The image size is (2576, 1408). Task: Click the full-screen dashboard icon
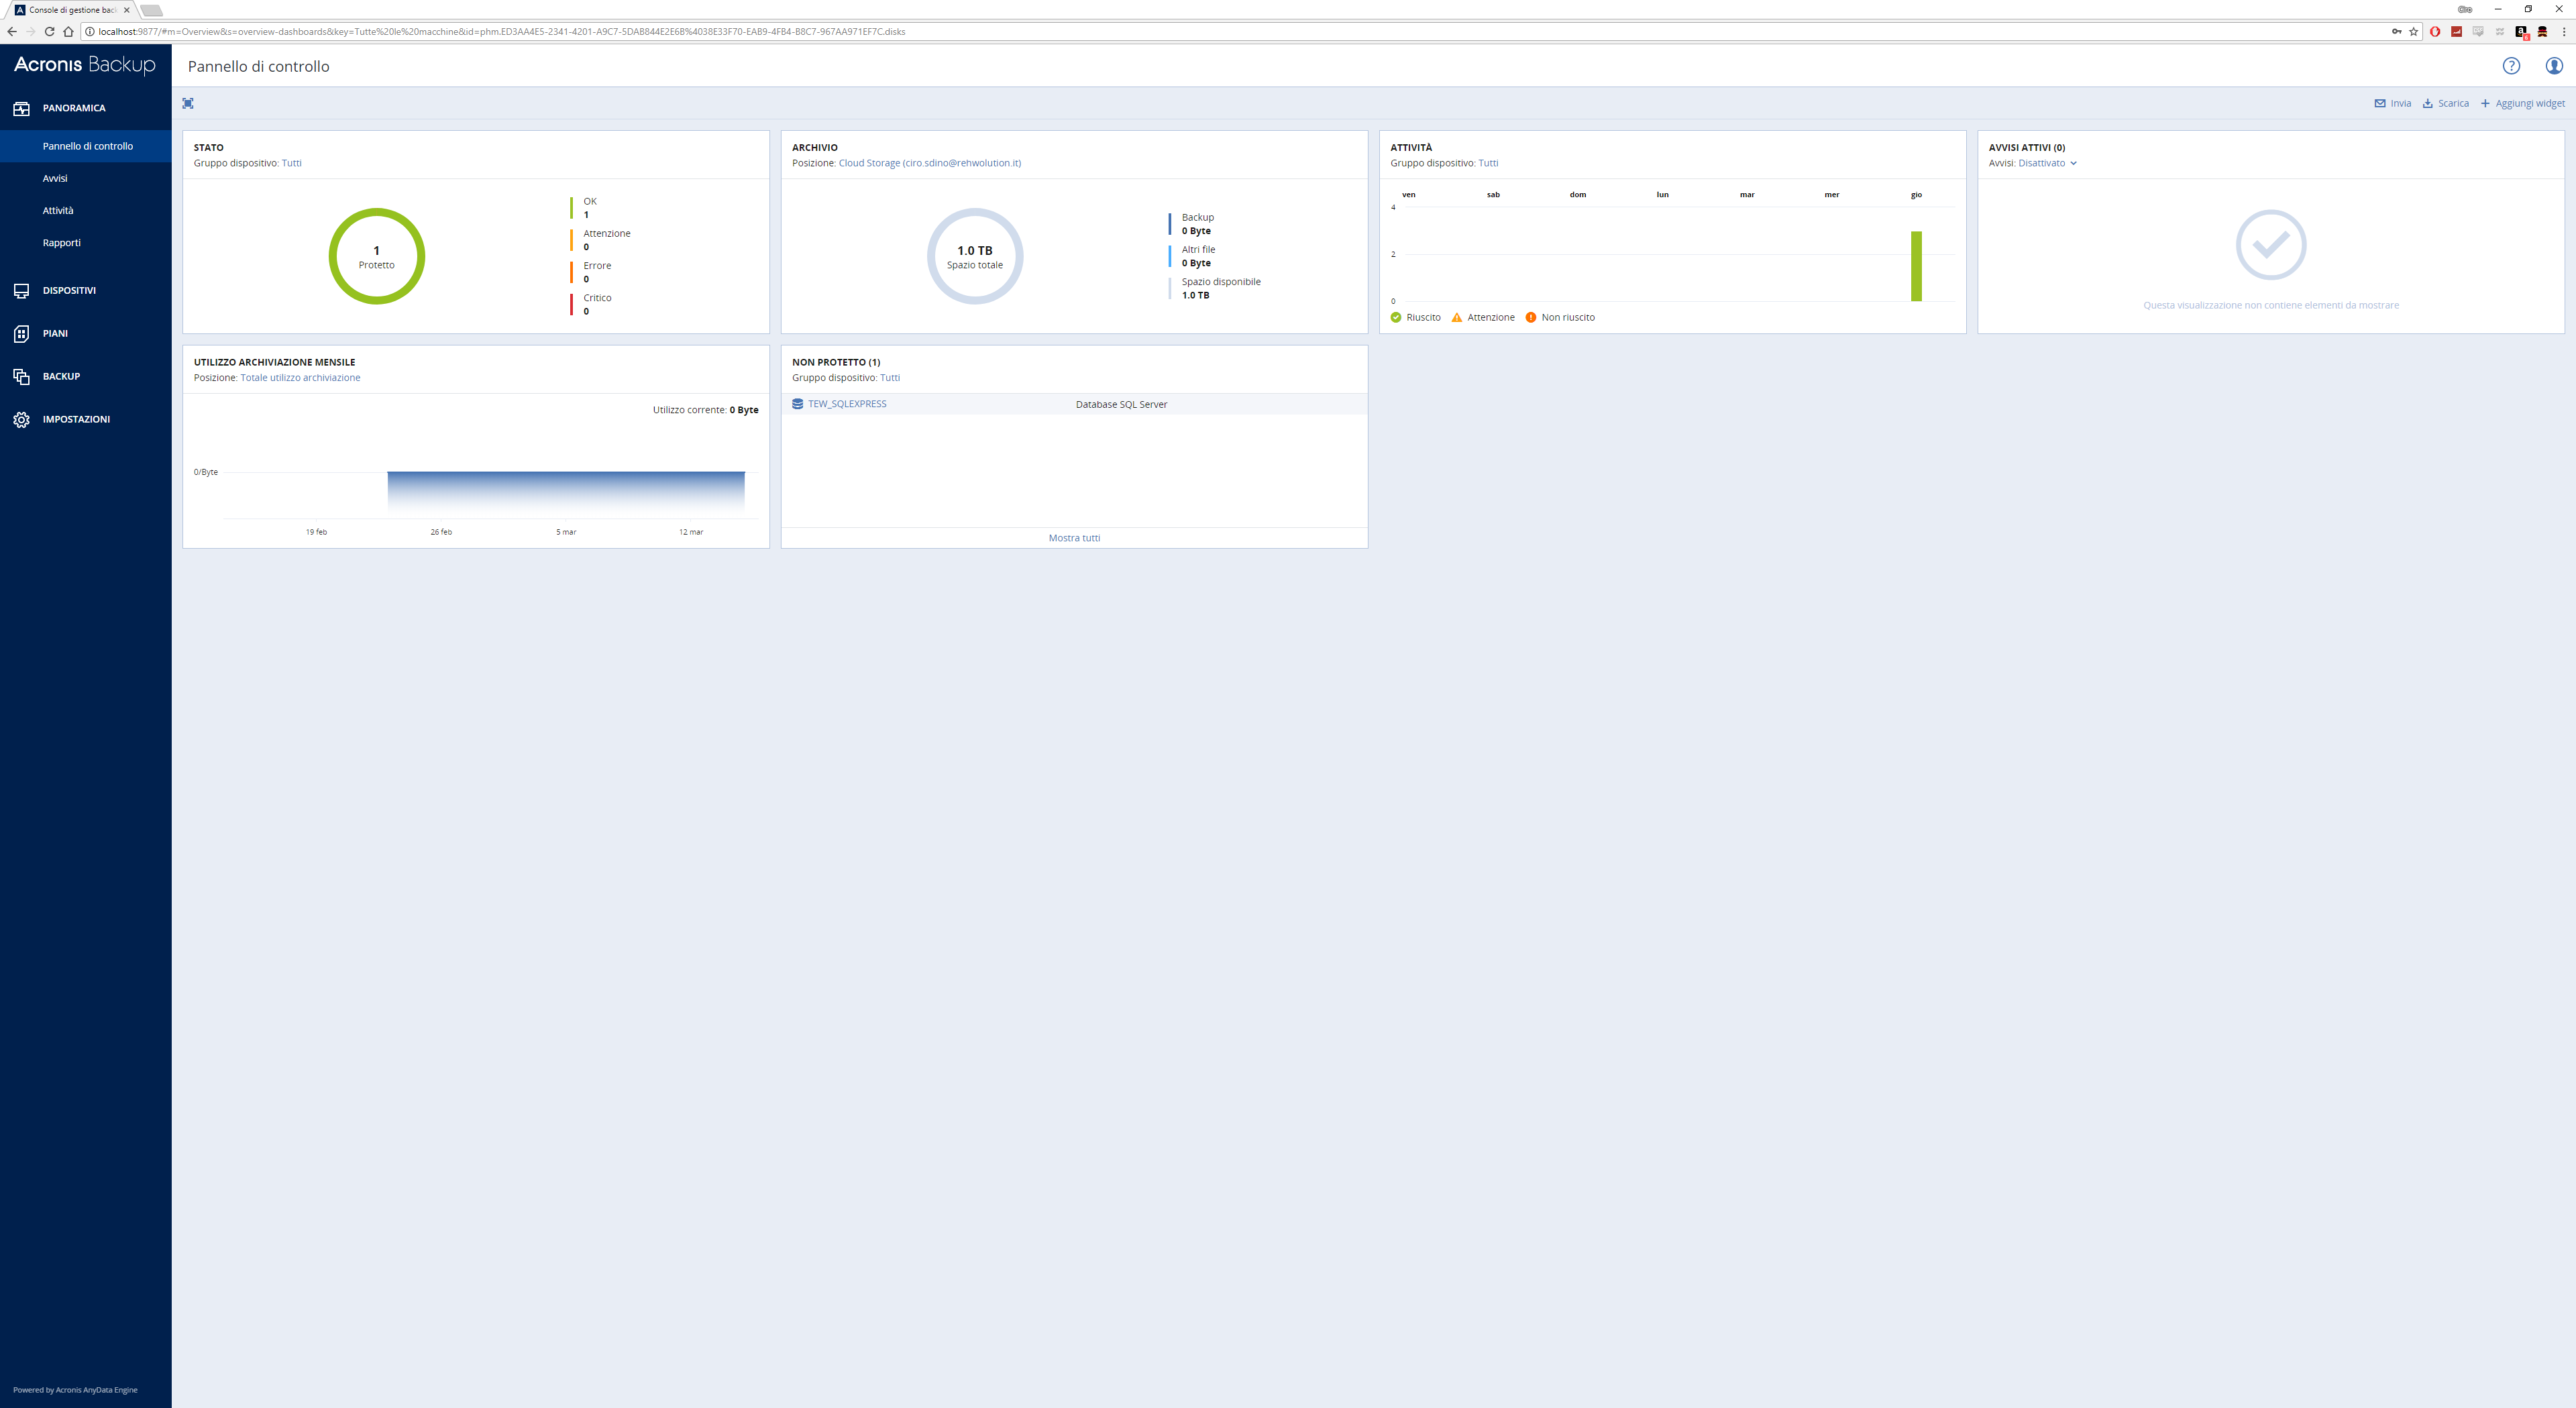pyautogui.click(x=188, y=103)
